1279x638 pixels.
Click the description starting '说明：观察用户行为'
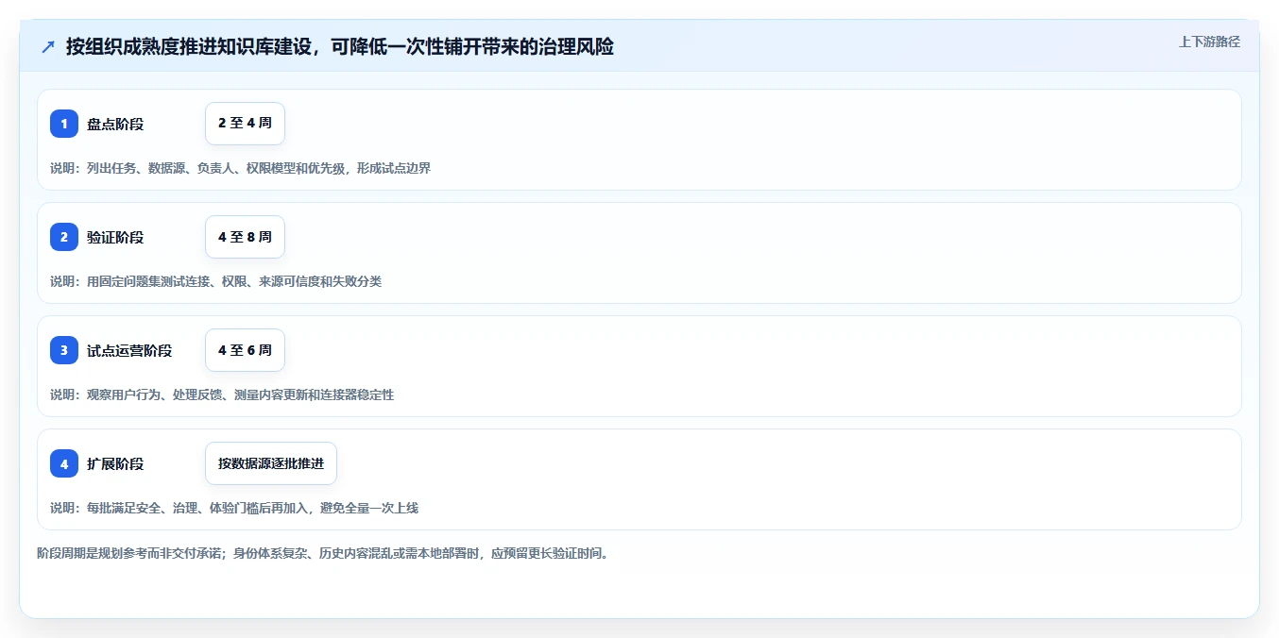click(222, 395)
